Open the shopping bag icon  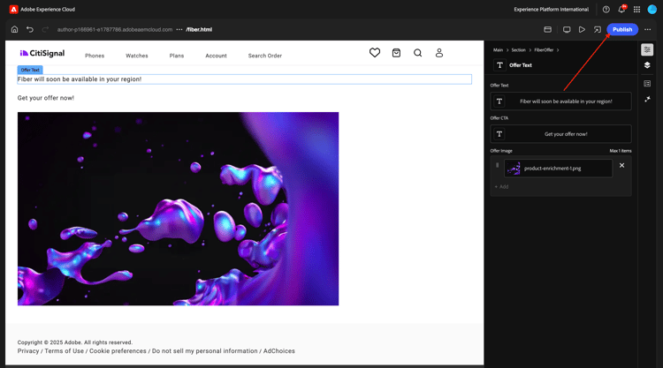click(x=396, y=53)
